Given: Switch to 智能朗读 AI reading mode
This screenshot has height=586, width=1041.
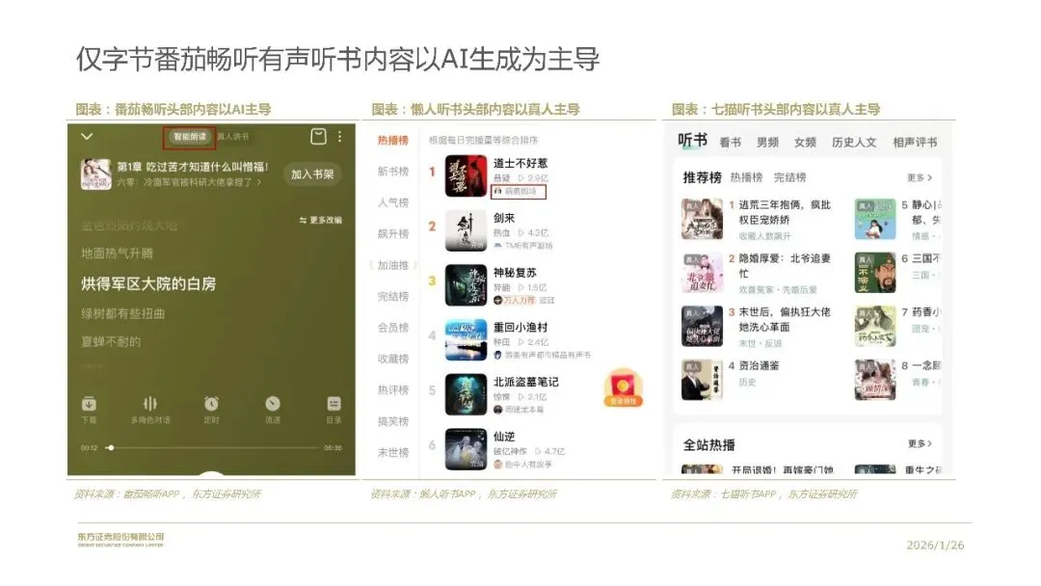Looking at the screenshot, I should point(190,137).
